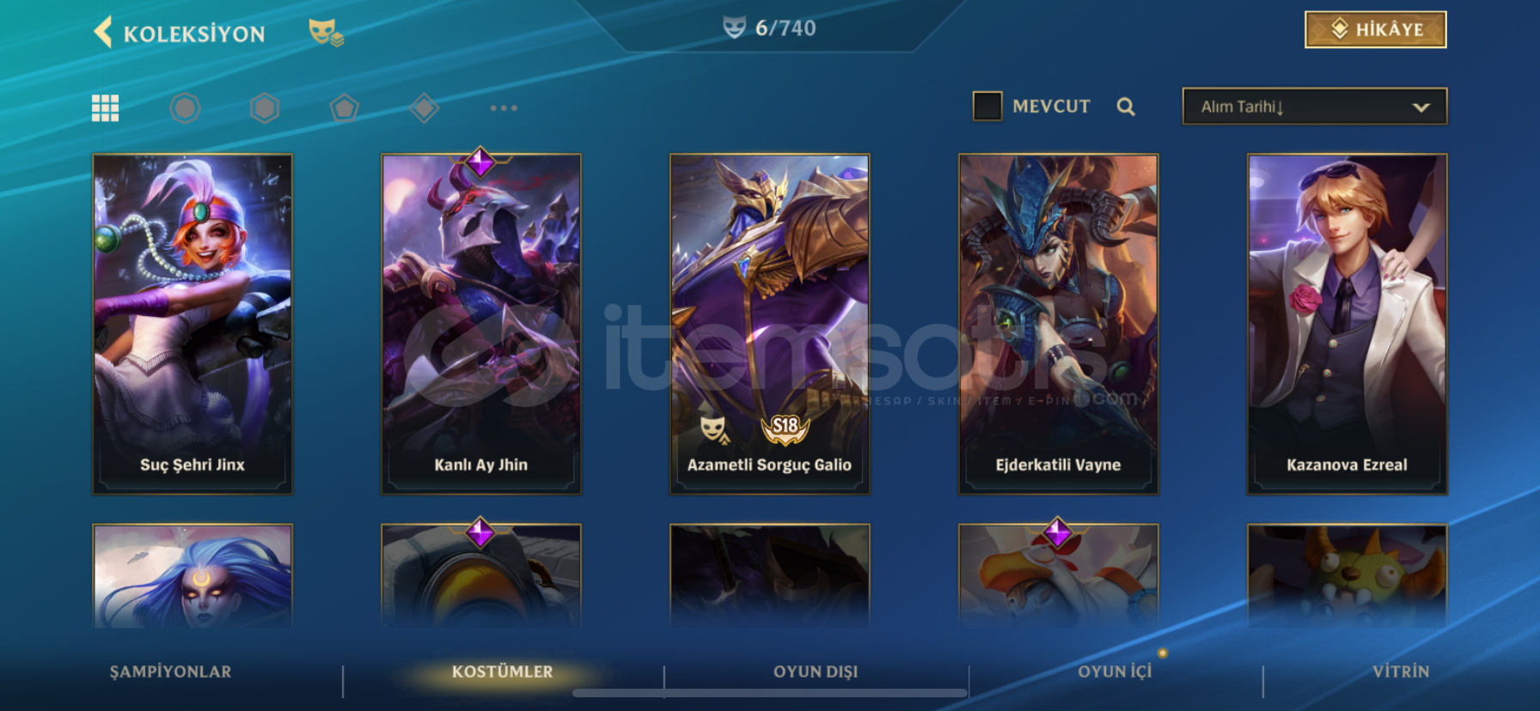Show more filters via three dots
This screenshot has height=711, width=1540.
point(504,108)
